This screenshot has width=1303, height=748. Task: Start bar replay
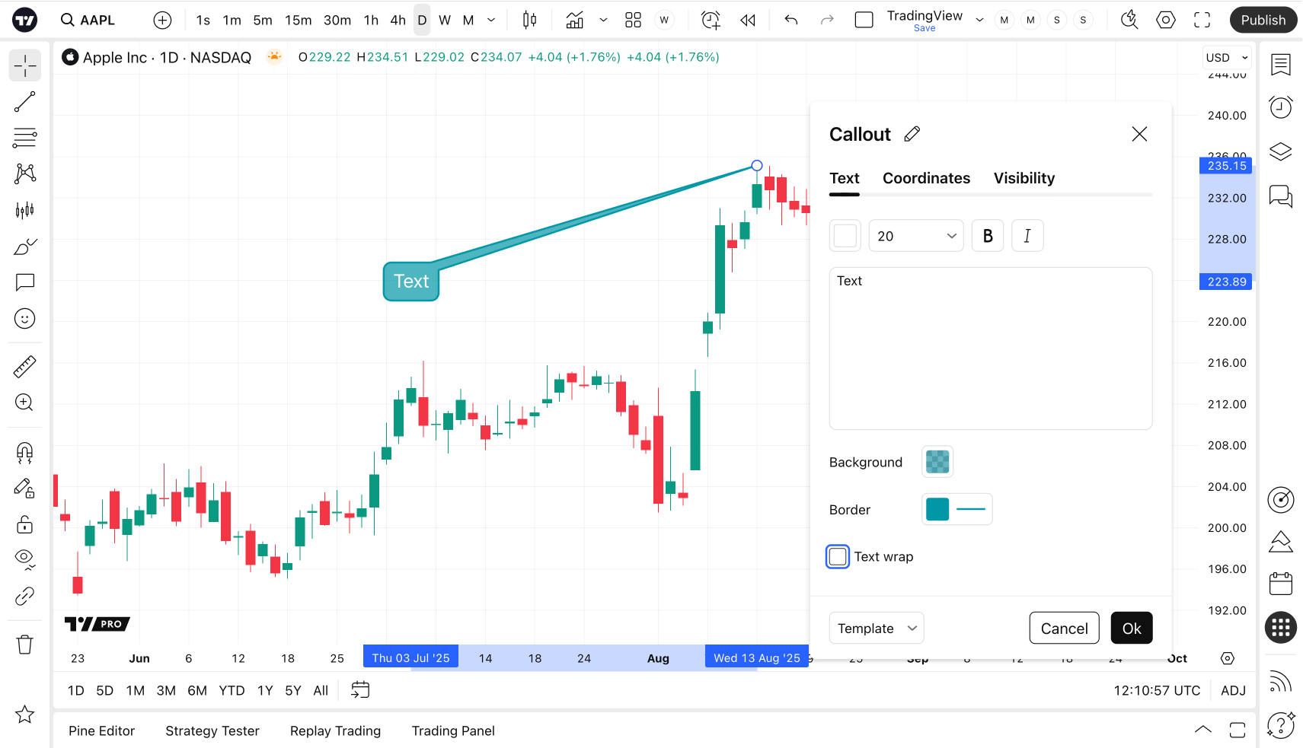coord(748,20)
